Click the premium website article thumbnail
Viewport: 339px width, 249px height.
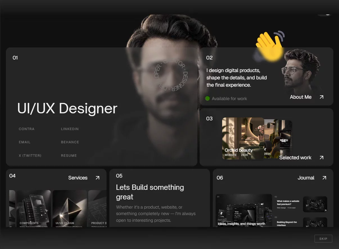click(315, 204)
